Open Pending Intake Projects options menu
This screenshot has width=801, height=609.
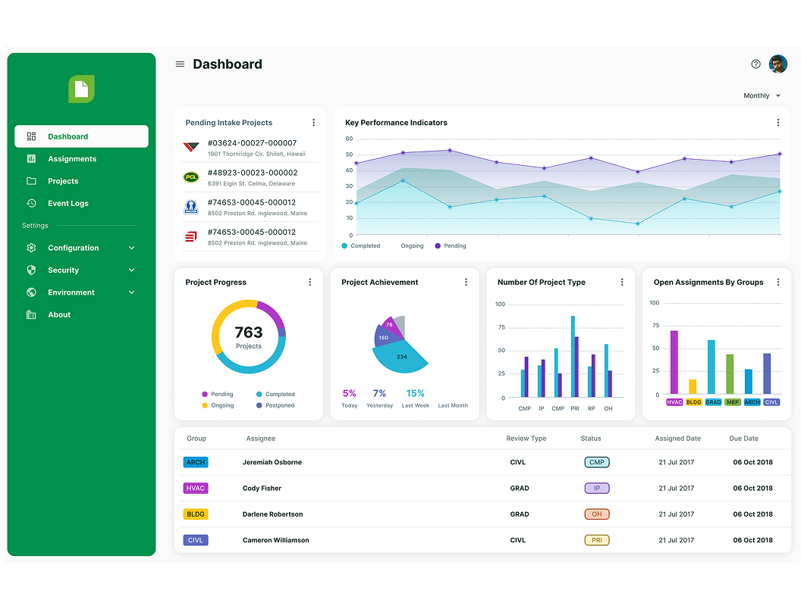pos(313,123)
